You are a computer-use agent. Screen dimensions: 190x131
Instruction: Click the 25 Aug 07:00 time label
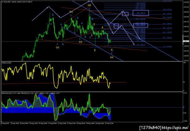click(109, 123)
